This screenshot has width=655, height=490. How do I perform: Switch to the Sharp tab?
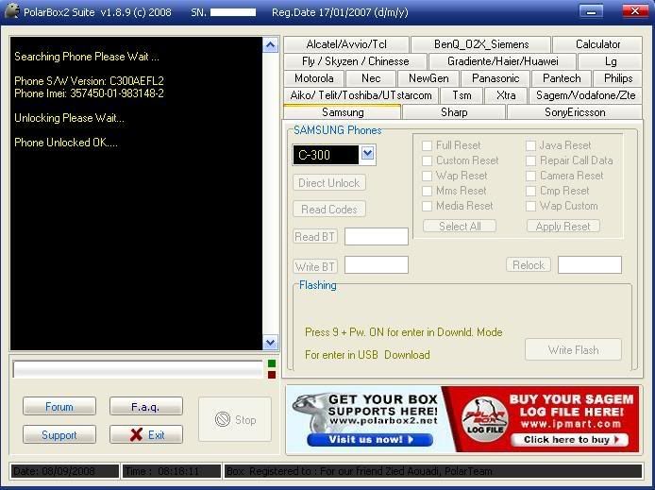[x=454, y=112]
